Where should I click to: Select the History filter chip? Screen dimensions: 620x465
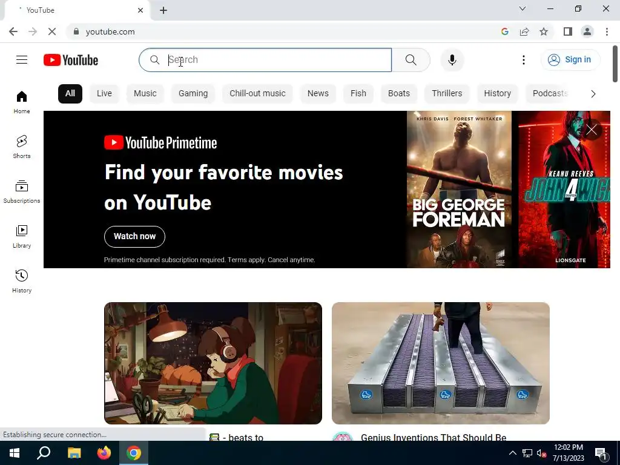click(498, 94)
